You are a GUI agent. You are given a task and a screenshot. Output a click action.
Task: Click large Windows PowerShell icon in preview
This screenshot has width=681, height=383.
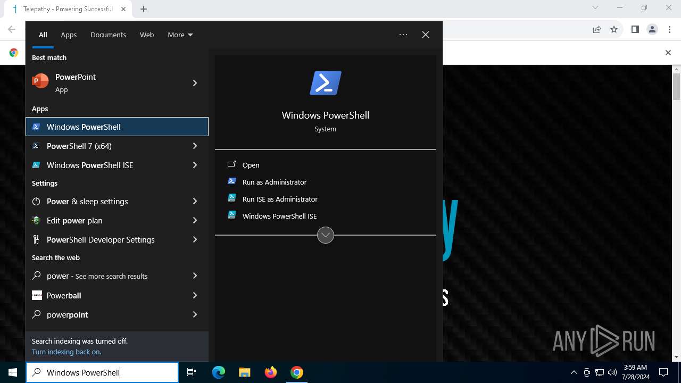click(x=326, y=83)
